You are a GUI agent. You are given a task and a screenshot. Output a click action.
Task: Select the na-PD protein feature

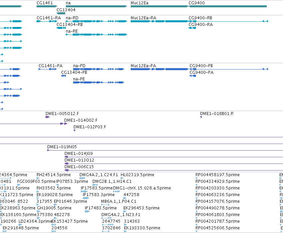click(98, 69)
